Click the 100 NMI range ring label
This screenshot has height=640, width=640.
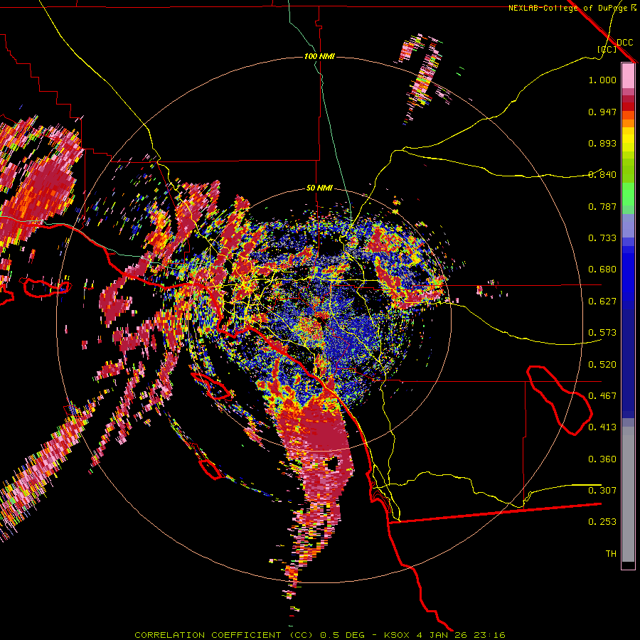tap(319, 56)
